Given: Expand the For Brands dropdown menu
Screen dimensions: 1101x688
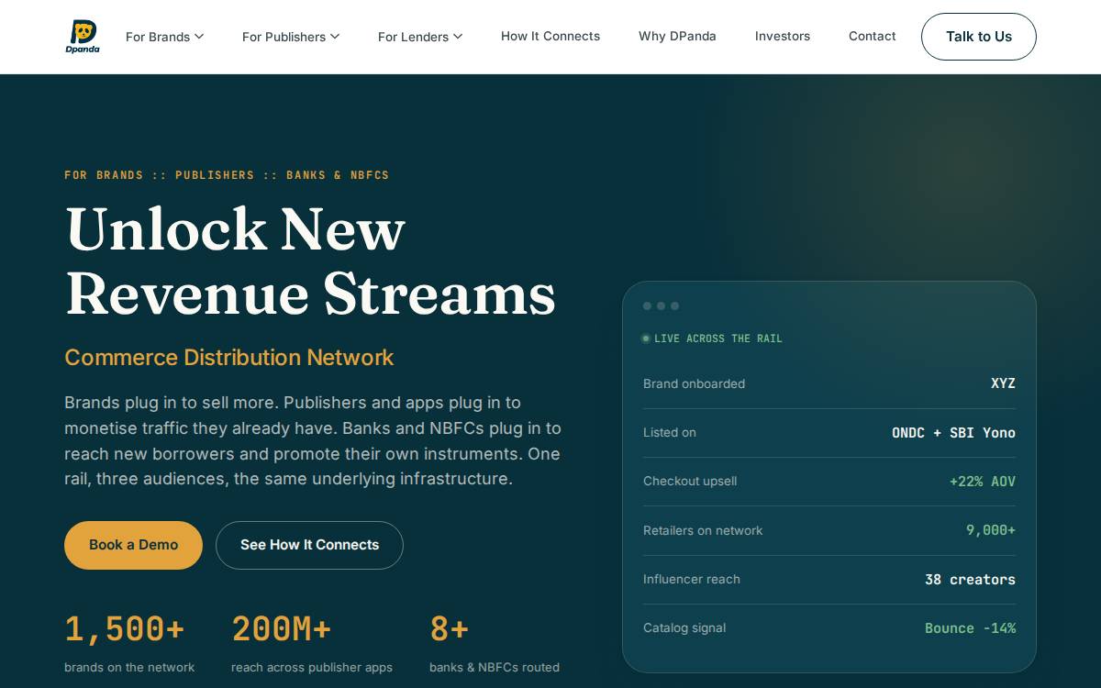Looking at the screenshot, I should point(165,37).
